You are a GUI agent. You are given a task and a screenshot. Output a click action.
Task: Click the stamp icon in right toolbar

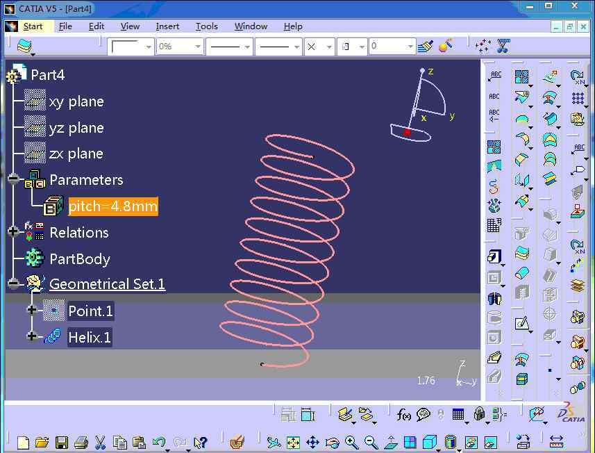pyautogui.click(x=578, y=211)
